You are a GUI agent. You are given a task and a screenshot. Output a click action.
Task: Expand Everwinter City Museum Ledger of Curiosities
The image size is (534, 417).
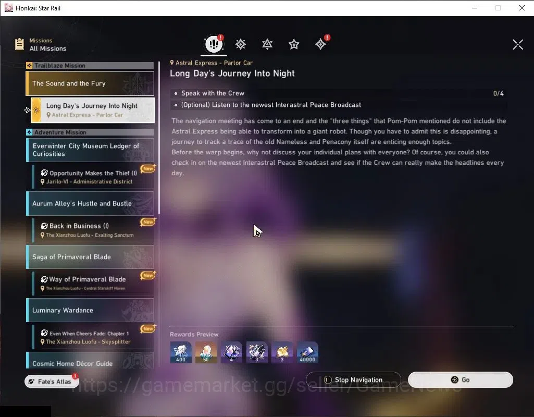tap(90, 150)
